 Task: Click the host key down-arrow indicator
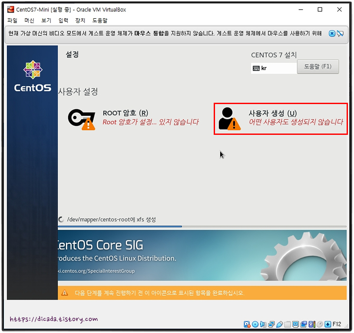click(328, 324)
